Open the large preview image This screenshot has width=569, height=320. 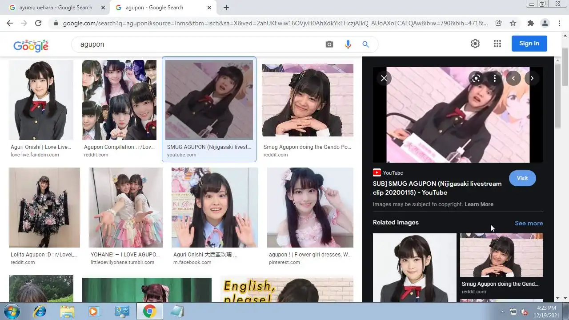tap(458, 115)
